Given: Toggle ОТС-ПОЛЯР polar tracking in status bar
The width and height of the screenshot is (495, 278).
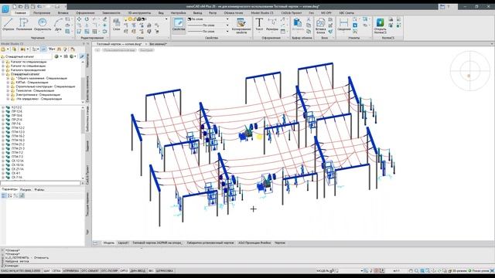Looking at the screenshot, I should 110,271.
